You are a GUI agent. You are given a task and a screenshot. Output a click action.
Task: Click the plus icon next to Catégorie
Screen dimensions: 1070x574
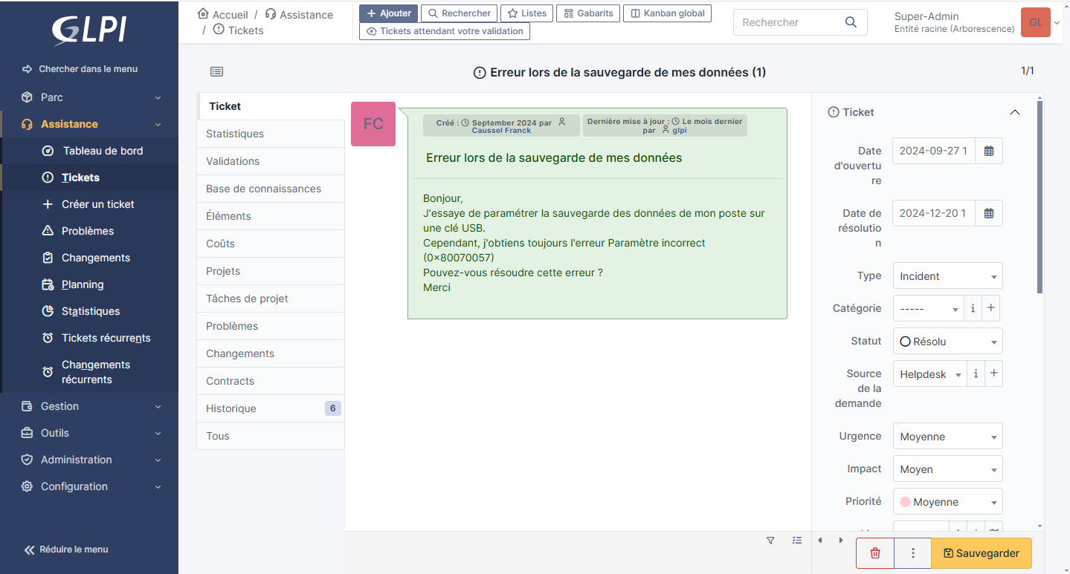[992, 308]
